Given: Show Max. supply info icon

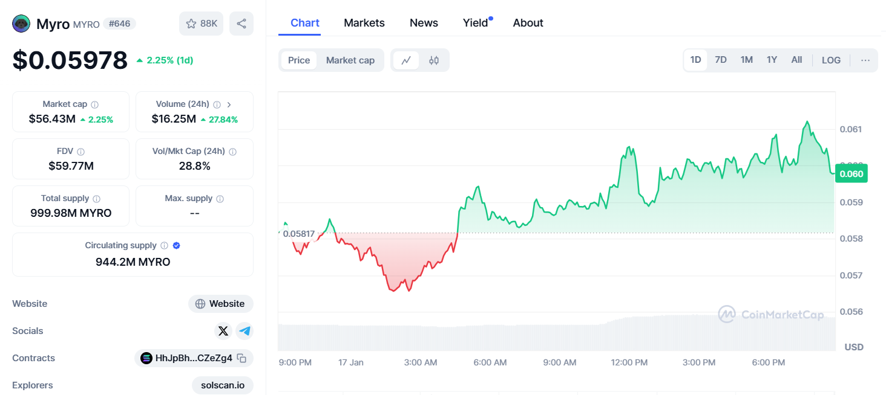Looking at the screenshot, I should pos(220,199).
